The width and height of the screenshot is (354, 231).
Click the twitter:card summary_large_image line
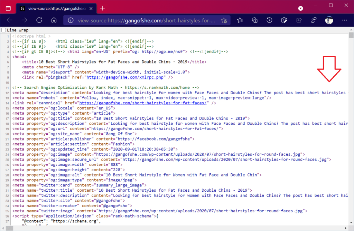pos(79,185)
